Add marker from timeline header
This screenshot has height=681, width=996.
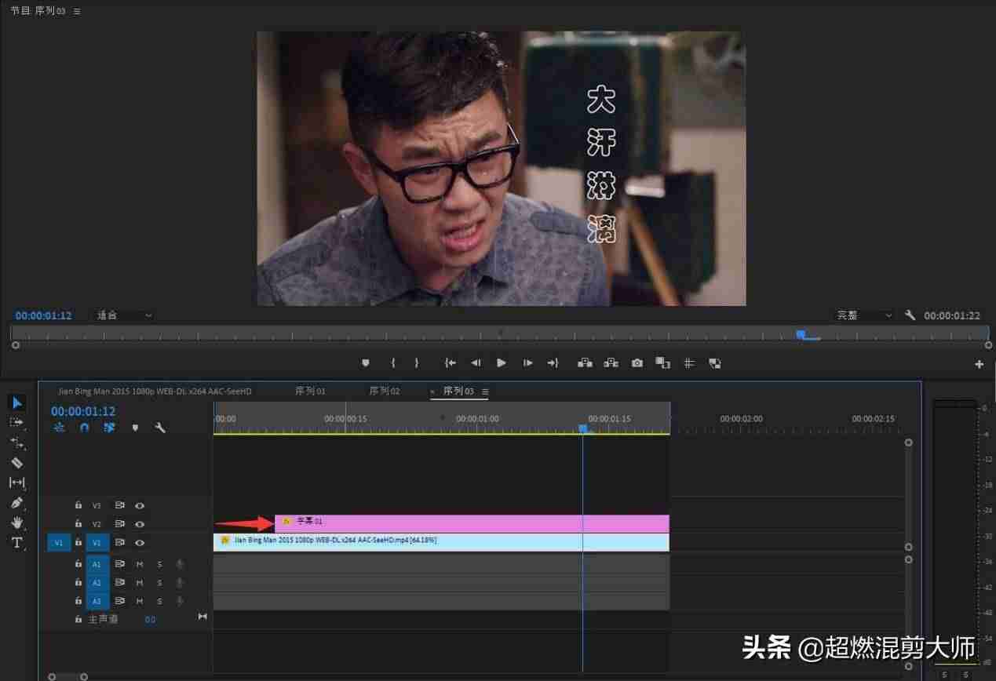(135, 428)
